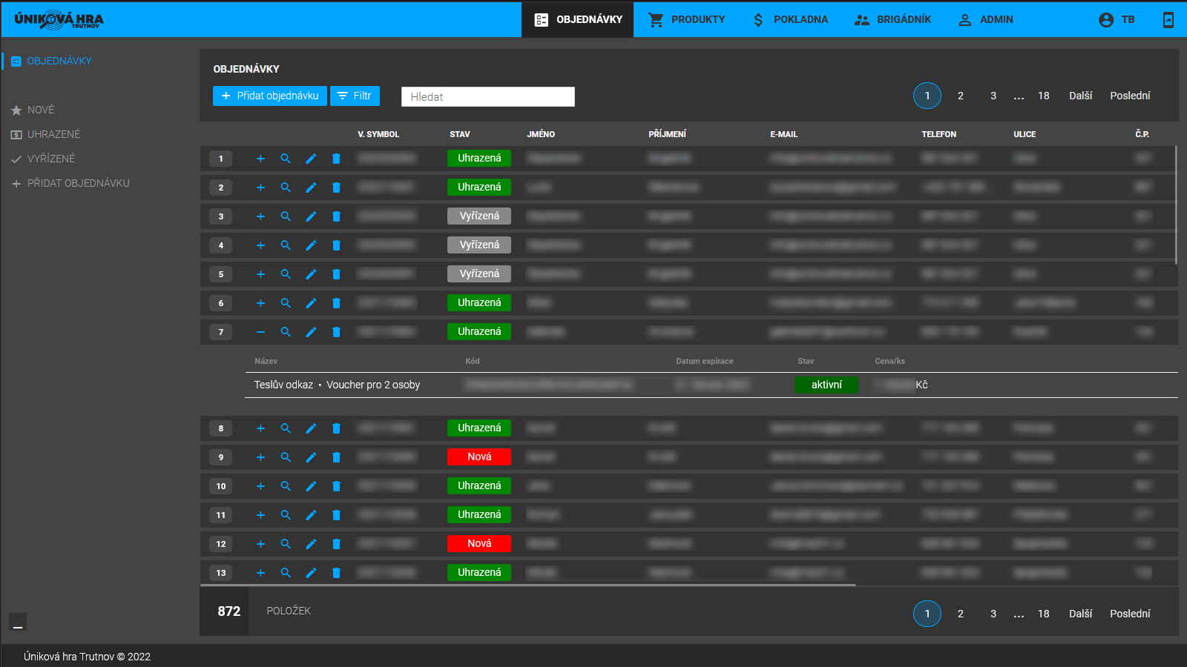Viewport: 1187px width, 667px height.
Task: Expand order 2 with the plus icon
Action: [260, 188]
